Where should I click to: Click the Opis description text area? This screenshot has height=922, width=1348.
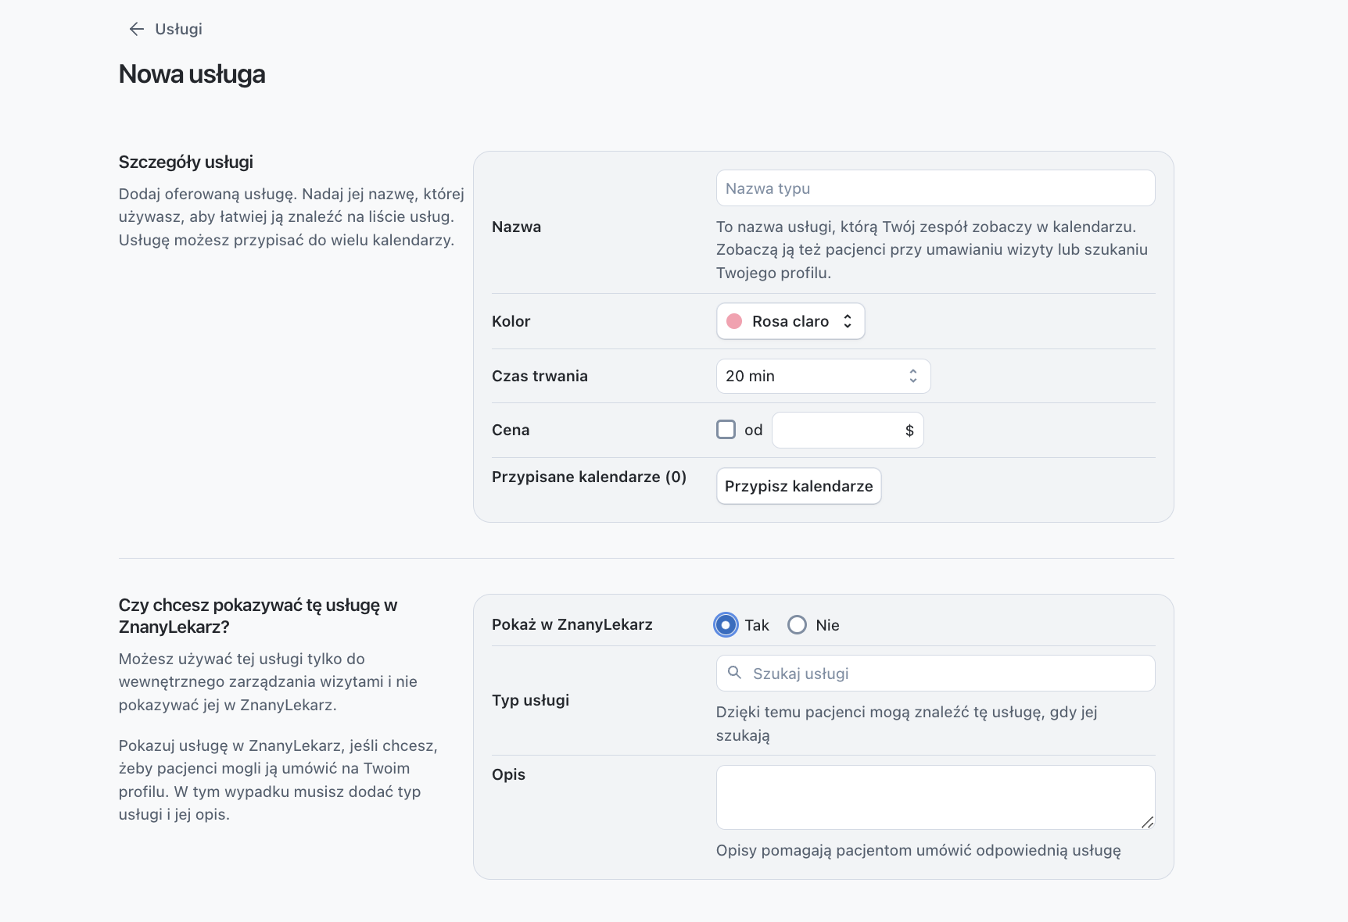click(x=934, y=797)
